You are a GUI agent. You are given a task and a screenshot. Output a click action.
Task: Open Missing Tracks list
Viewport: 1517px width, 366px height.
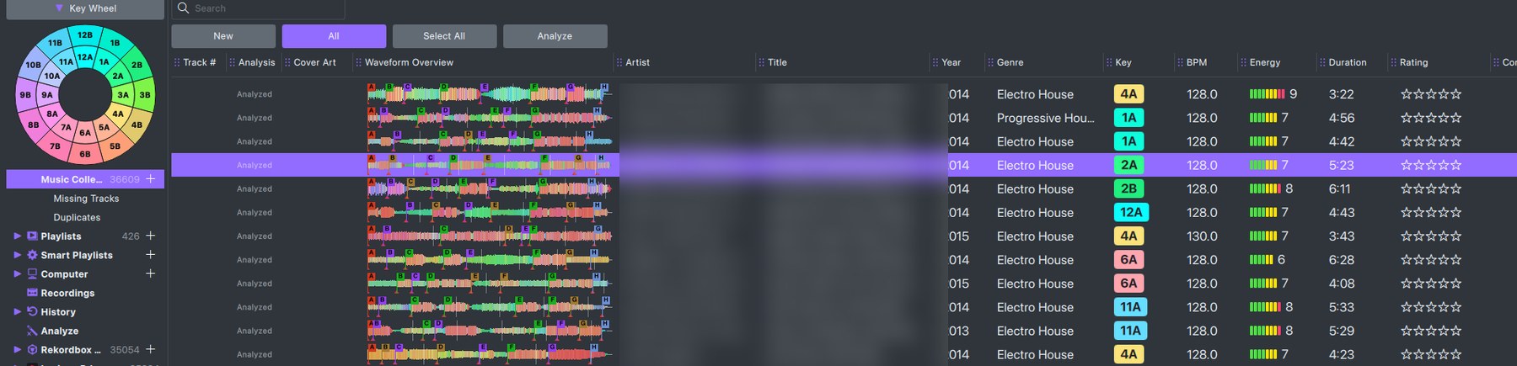tap(86, 199)
